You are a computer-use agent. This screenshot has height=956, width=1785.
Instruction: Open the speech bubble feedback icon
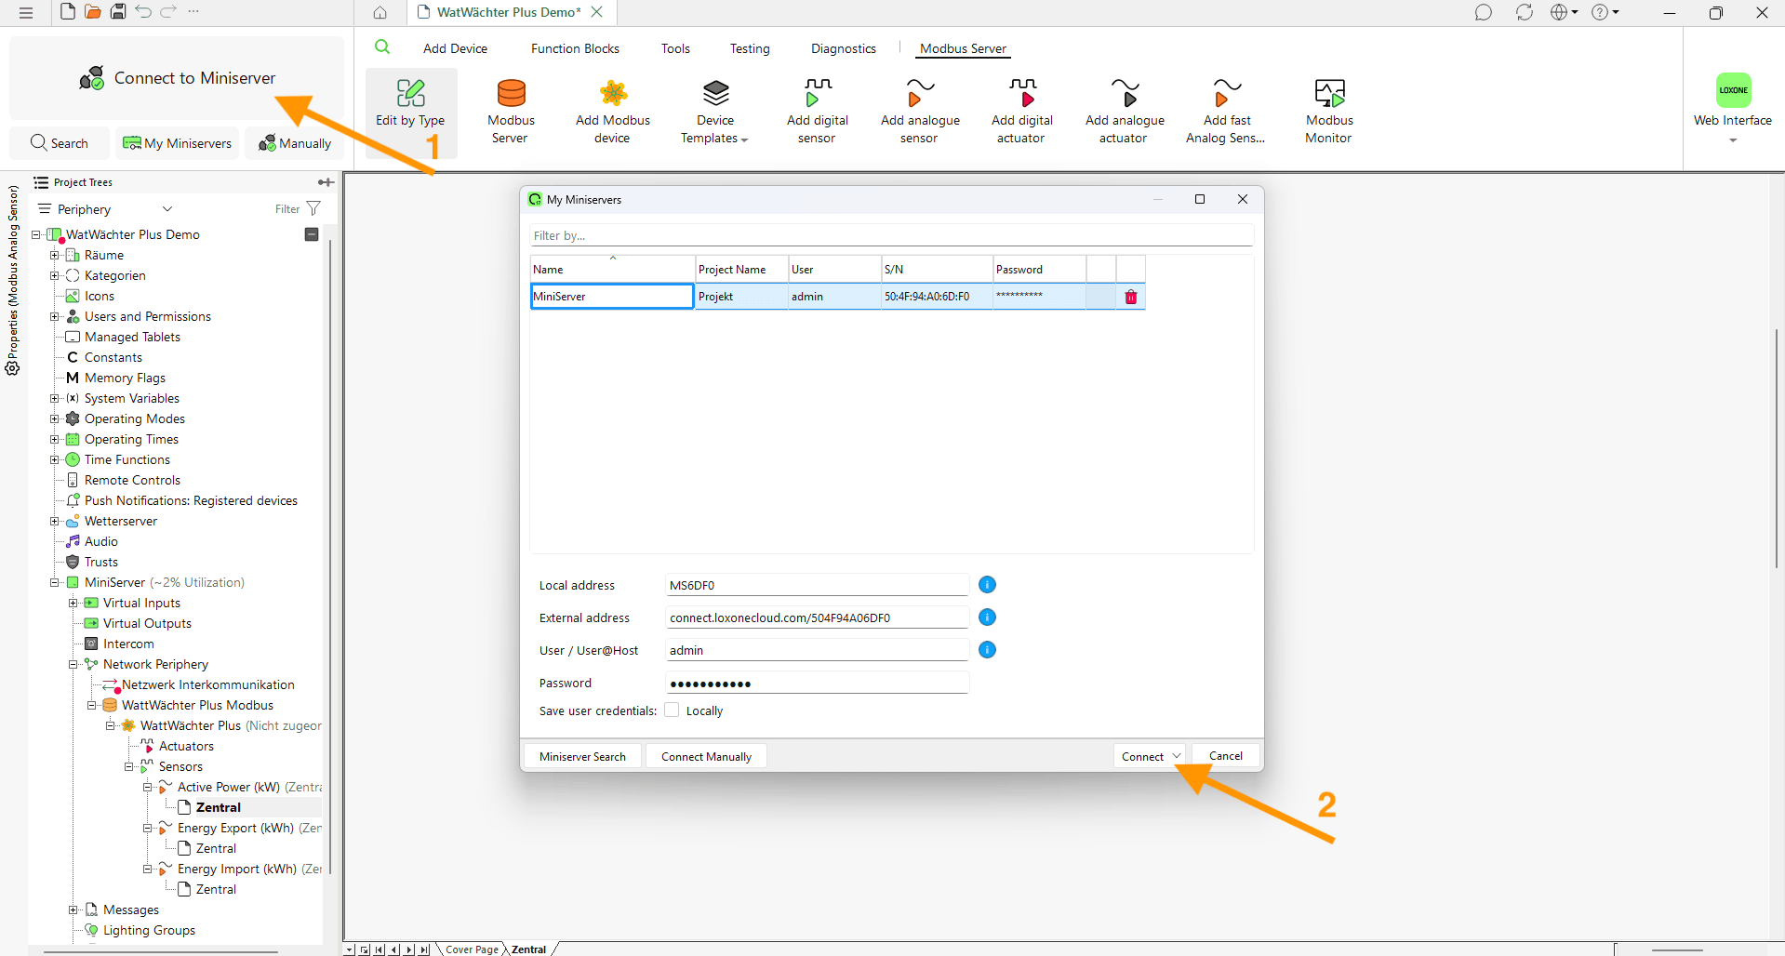coord(1484,12)
